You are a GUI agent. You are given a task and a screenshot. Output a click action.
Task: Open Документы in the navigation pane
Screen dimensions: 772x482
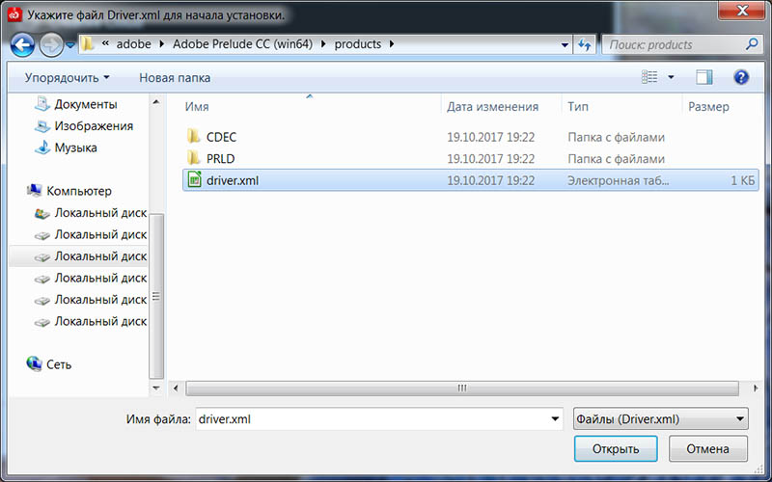(86, 104)
